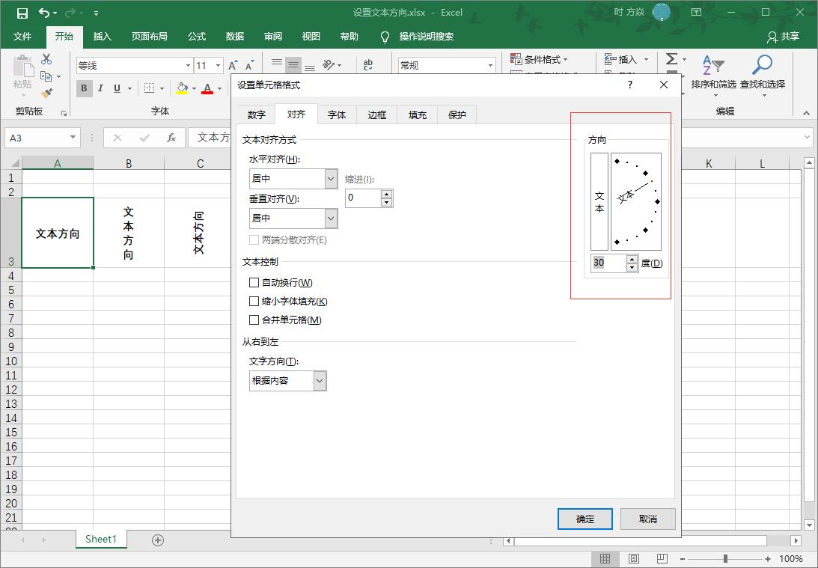Click the add new sheet plus icon

point(158,540)
